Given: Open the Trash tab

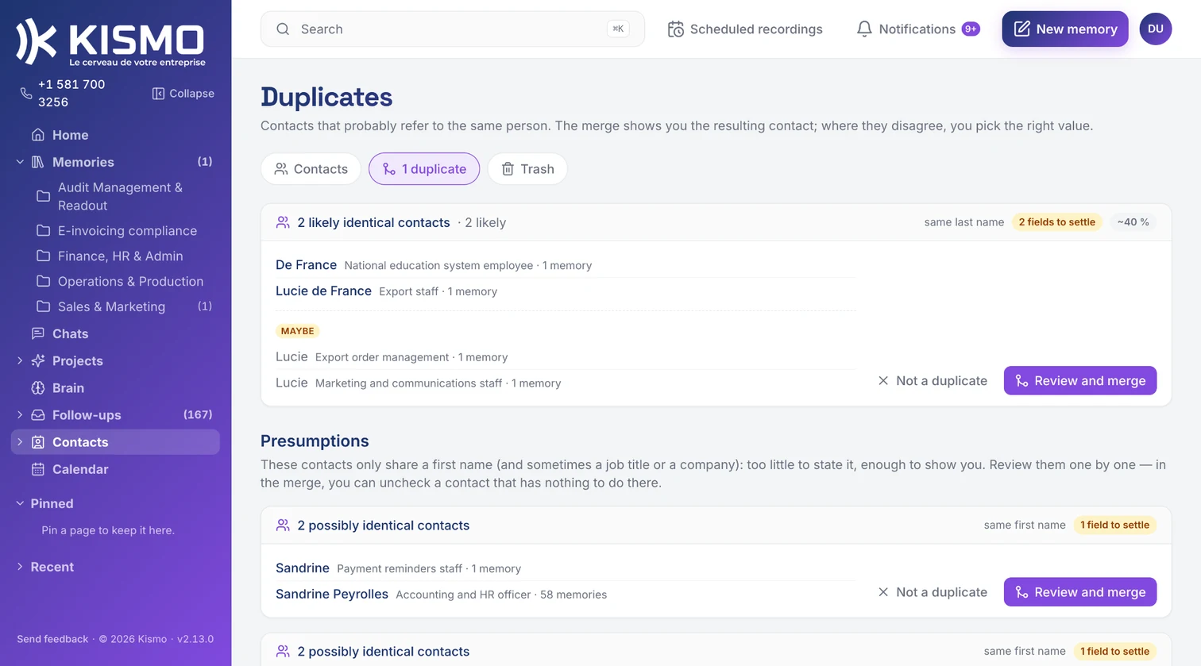Looking at the screenshot, I should coord(527,169).
